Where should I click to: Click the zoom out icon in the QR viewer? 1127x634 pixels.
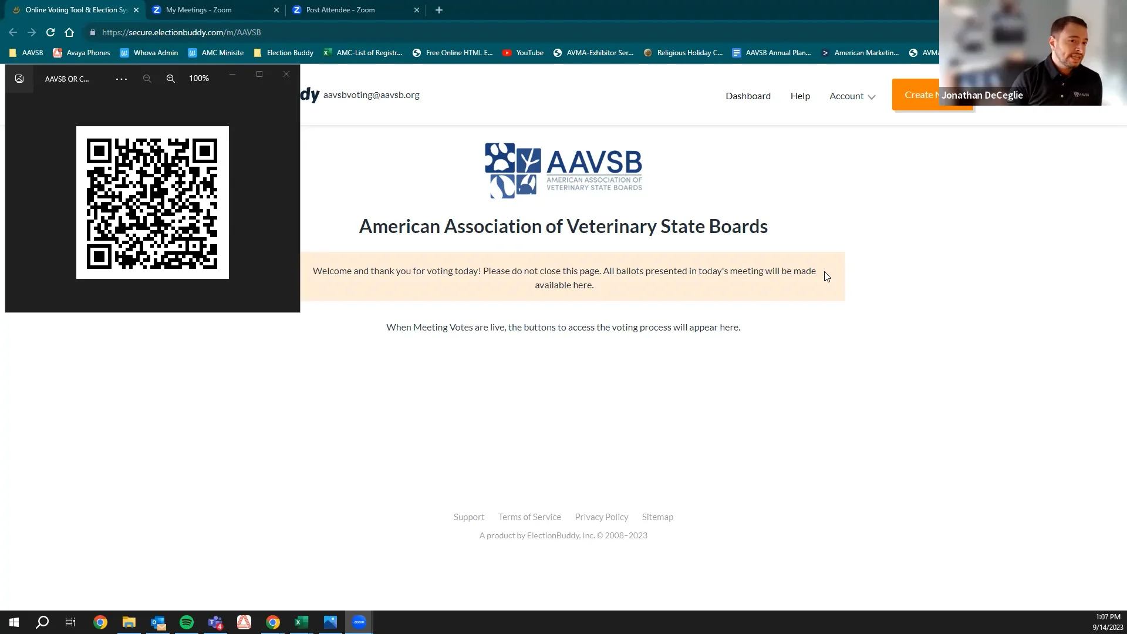[147, 78]
